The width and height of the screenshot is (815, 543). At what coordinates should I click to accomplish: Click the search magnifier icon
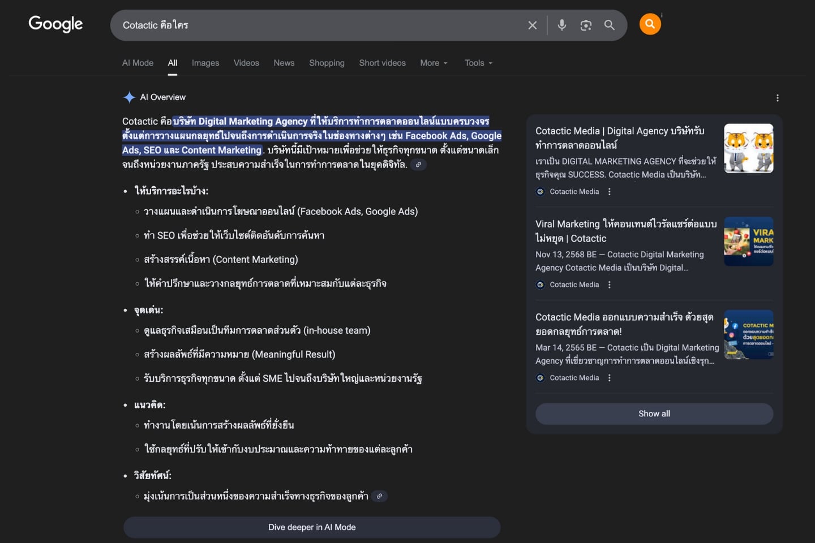[610, 25]
